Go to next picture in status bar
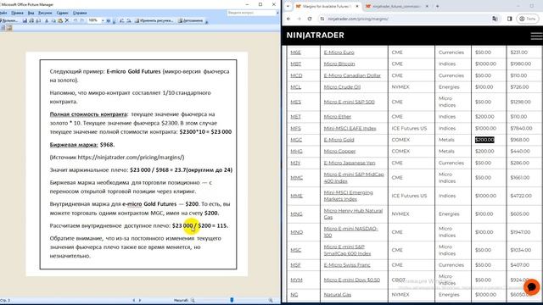 (140, 301)
